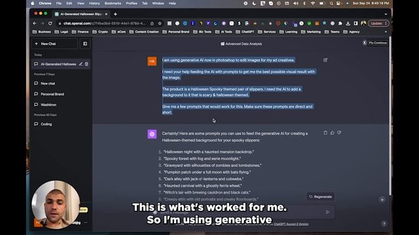Open the Extensions puzzle piece menu
The width and height of the screenshot is (419, 235).
click(340, 23)
